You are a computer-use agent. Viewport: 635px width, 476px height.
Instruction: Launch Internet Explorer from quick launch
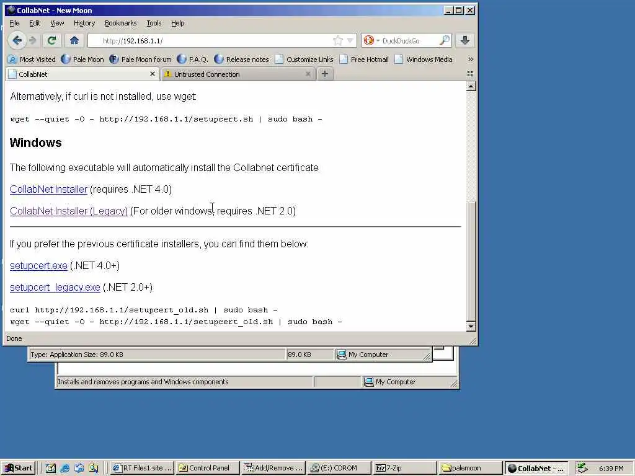click(64, 469)
